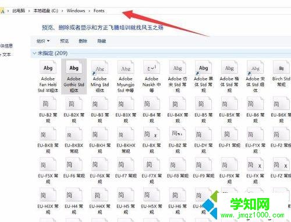Expand breadcrumb arrow after 此电脑

coord(29,11)
